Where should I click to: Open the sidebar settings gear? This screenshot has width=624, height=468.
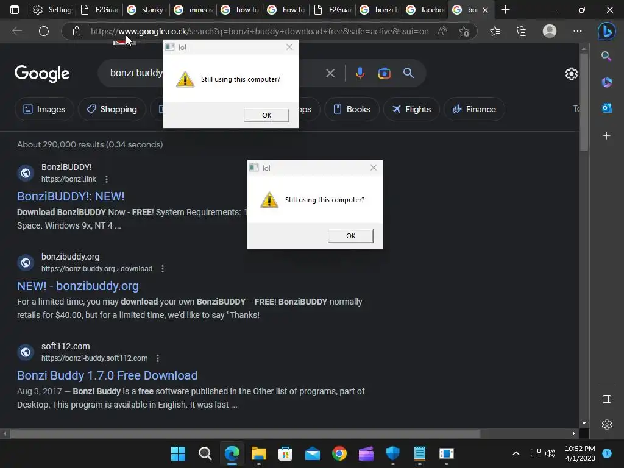point(607,425)
